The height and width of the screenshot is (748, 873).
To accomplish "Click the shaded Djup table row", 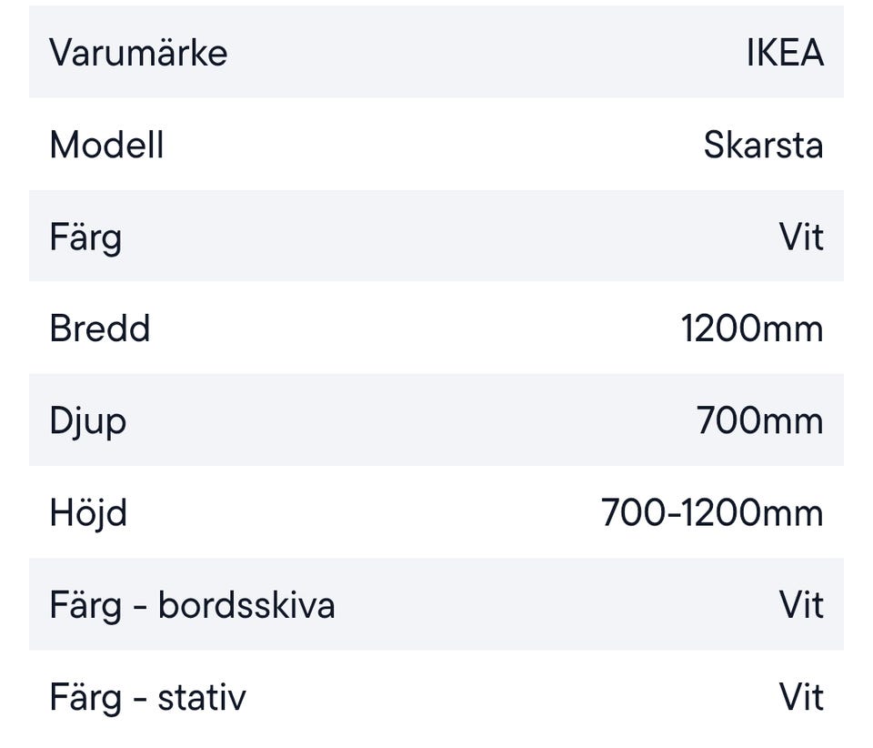I will coord(409,421).
